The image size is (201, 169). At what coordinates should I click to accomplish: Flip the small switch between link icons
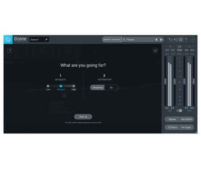179,111
